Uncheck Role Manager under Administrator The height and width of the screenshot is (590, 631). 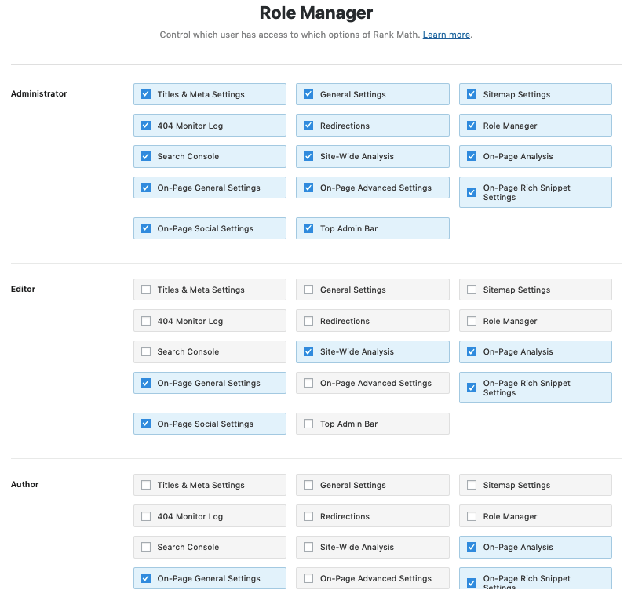point(471,125)
